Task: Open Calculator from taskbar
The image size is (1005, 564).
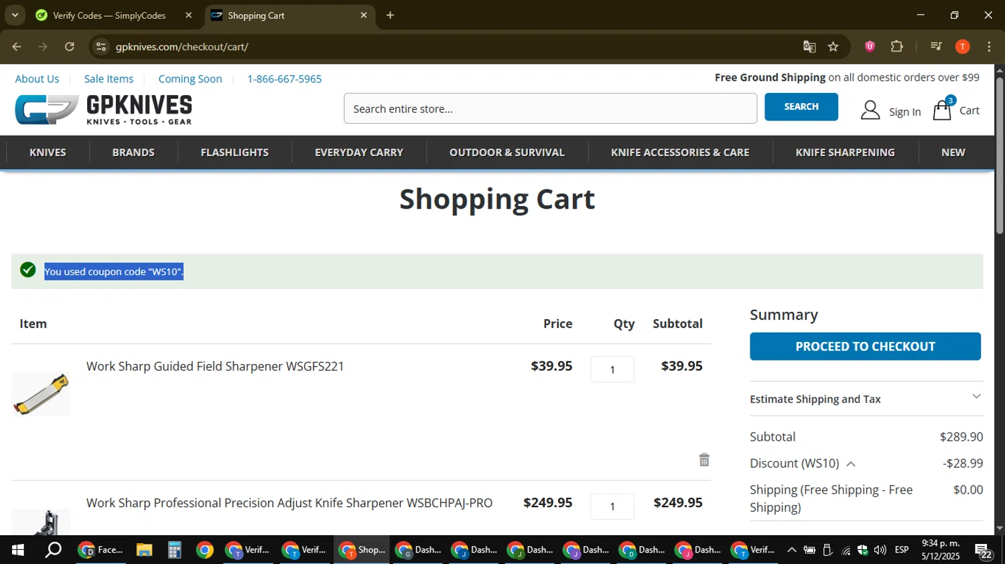Action: point(175,550)
